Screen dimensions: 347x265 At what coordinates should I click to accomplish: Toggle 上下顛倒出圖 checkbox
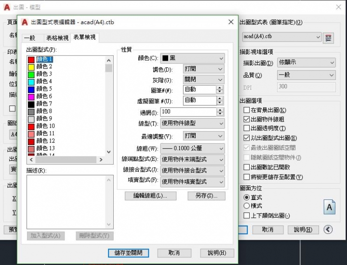pyautogui.click(x=246, y=215)
